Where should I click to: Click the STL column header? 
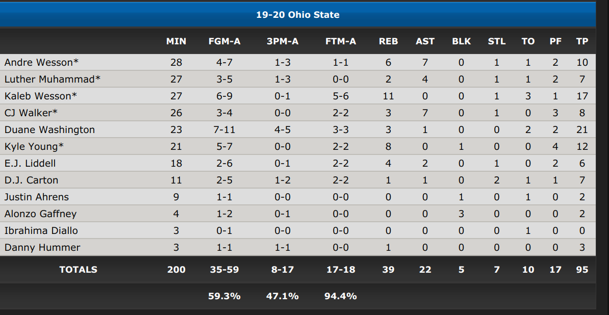(497, 41)
